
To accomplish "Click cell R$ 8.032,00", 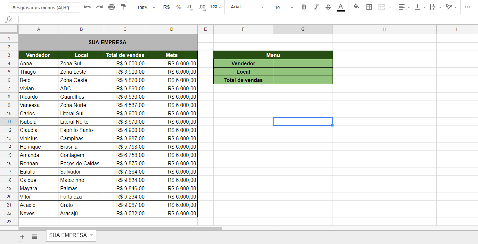I will tap(125, 213).
